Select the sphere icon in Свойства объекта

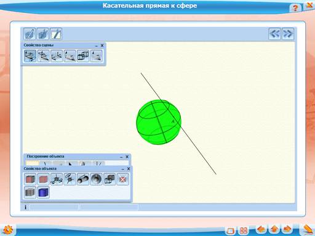click(96, 179)
